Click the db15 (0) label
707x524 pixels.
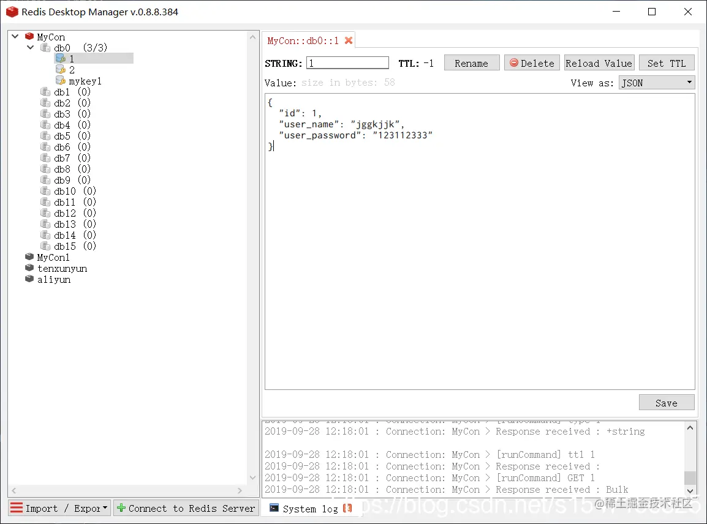coord(75,247)
